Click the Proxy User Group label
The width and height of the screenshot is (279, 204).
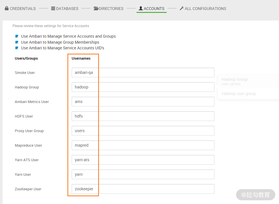[29, 131]
